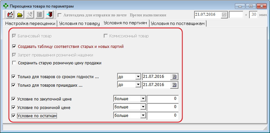Click expiry date field in 'сроком годности' row
Screen dimensions: 270x133
click(x=156, y=77)
